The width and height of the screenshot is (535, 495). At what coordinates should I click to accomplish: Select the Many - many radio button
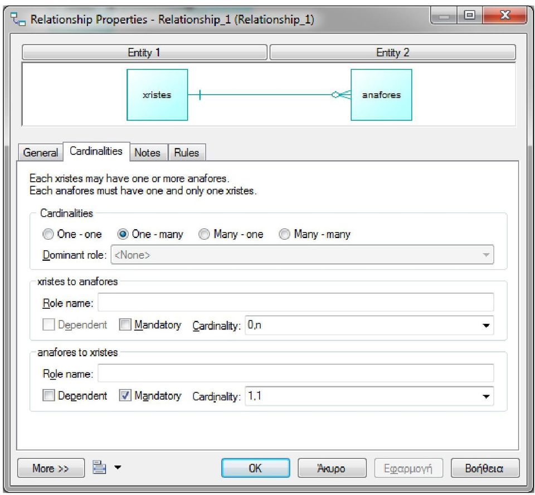tap(285, 234)
